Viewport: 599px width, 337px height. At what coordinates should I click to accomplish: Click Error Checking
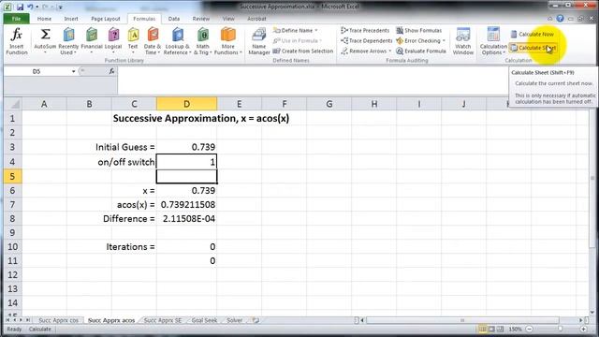point(420,40)
